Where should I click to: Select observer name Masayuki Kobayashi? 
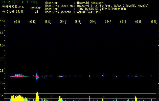tap(90, 3)
